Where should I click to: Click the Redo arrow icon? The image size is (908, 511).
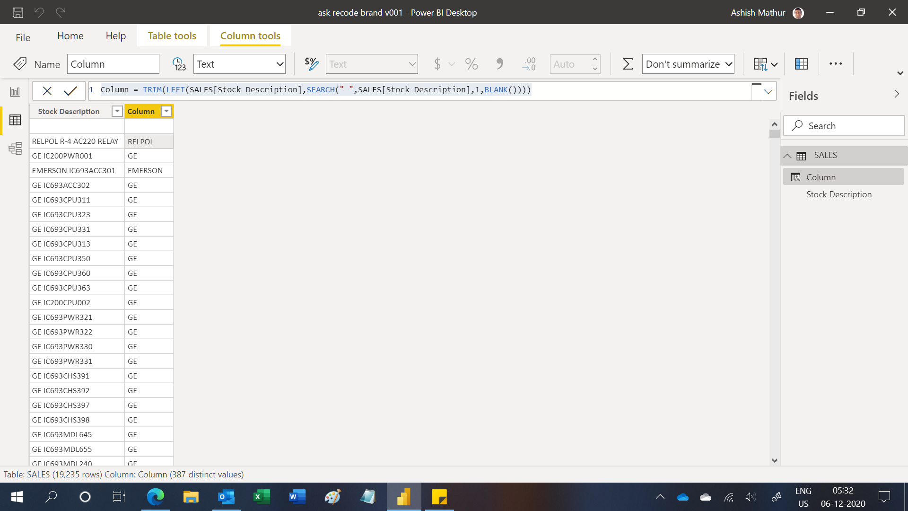pos(61,12)
